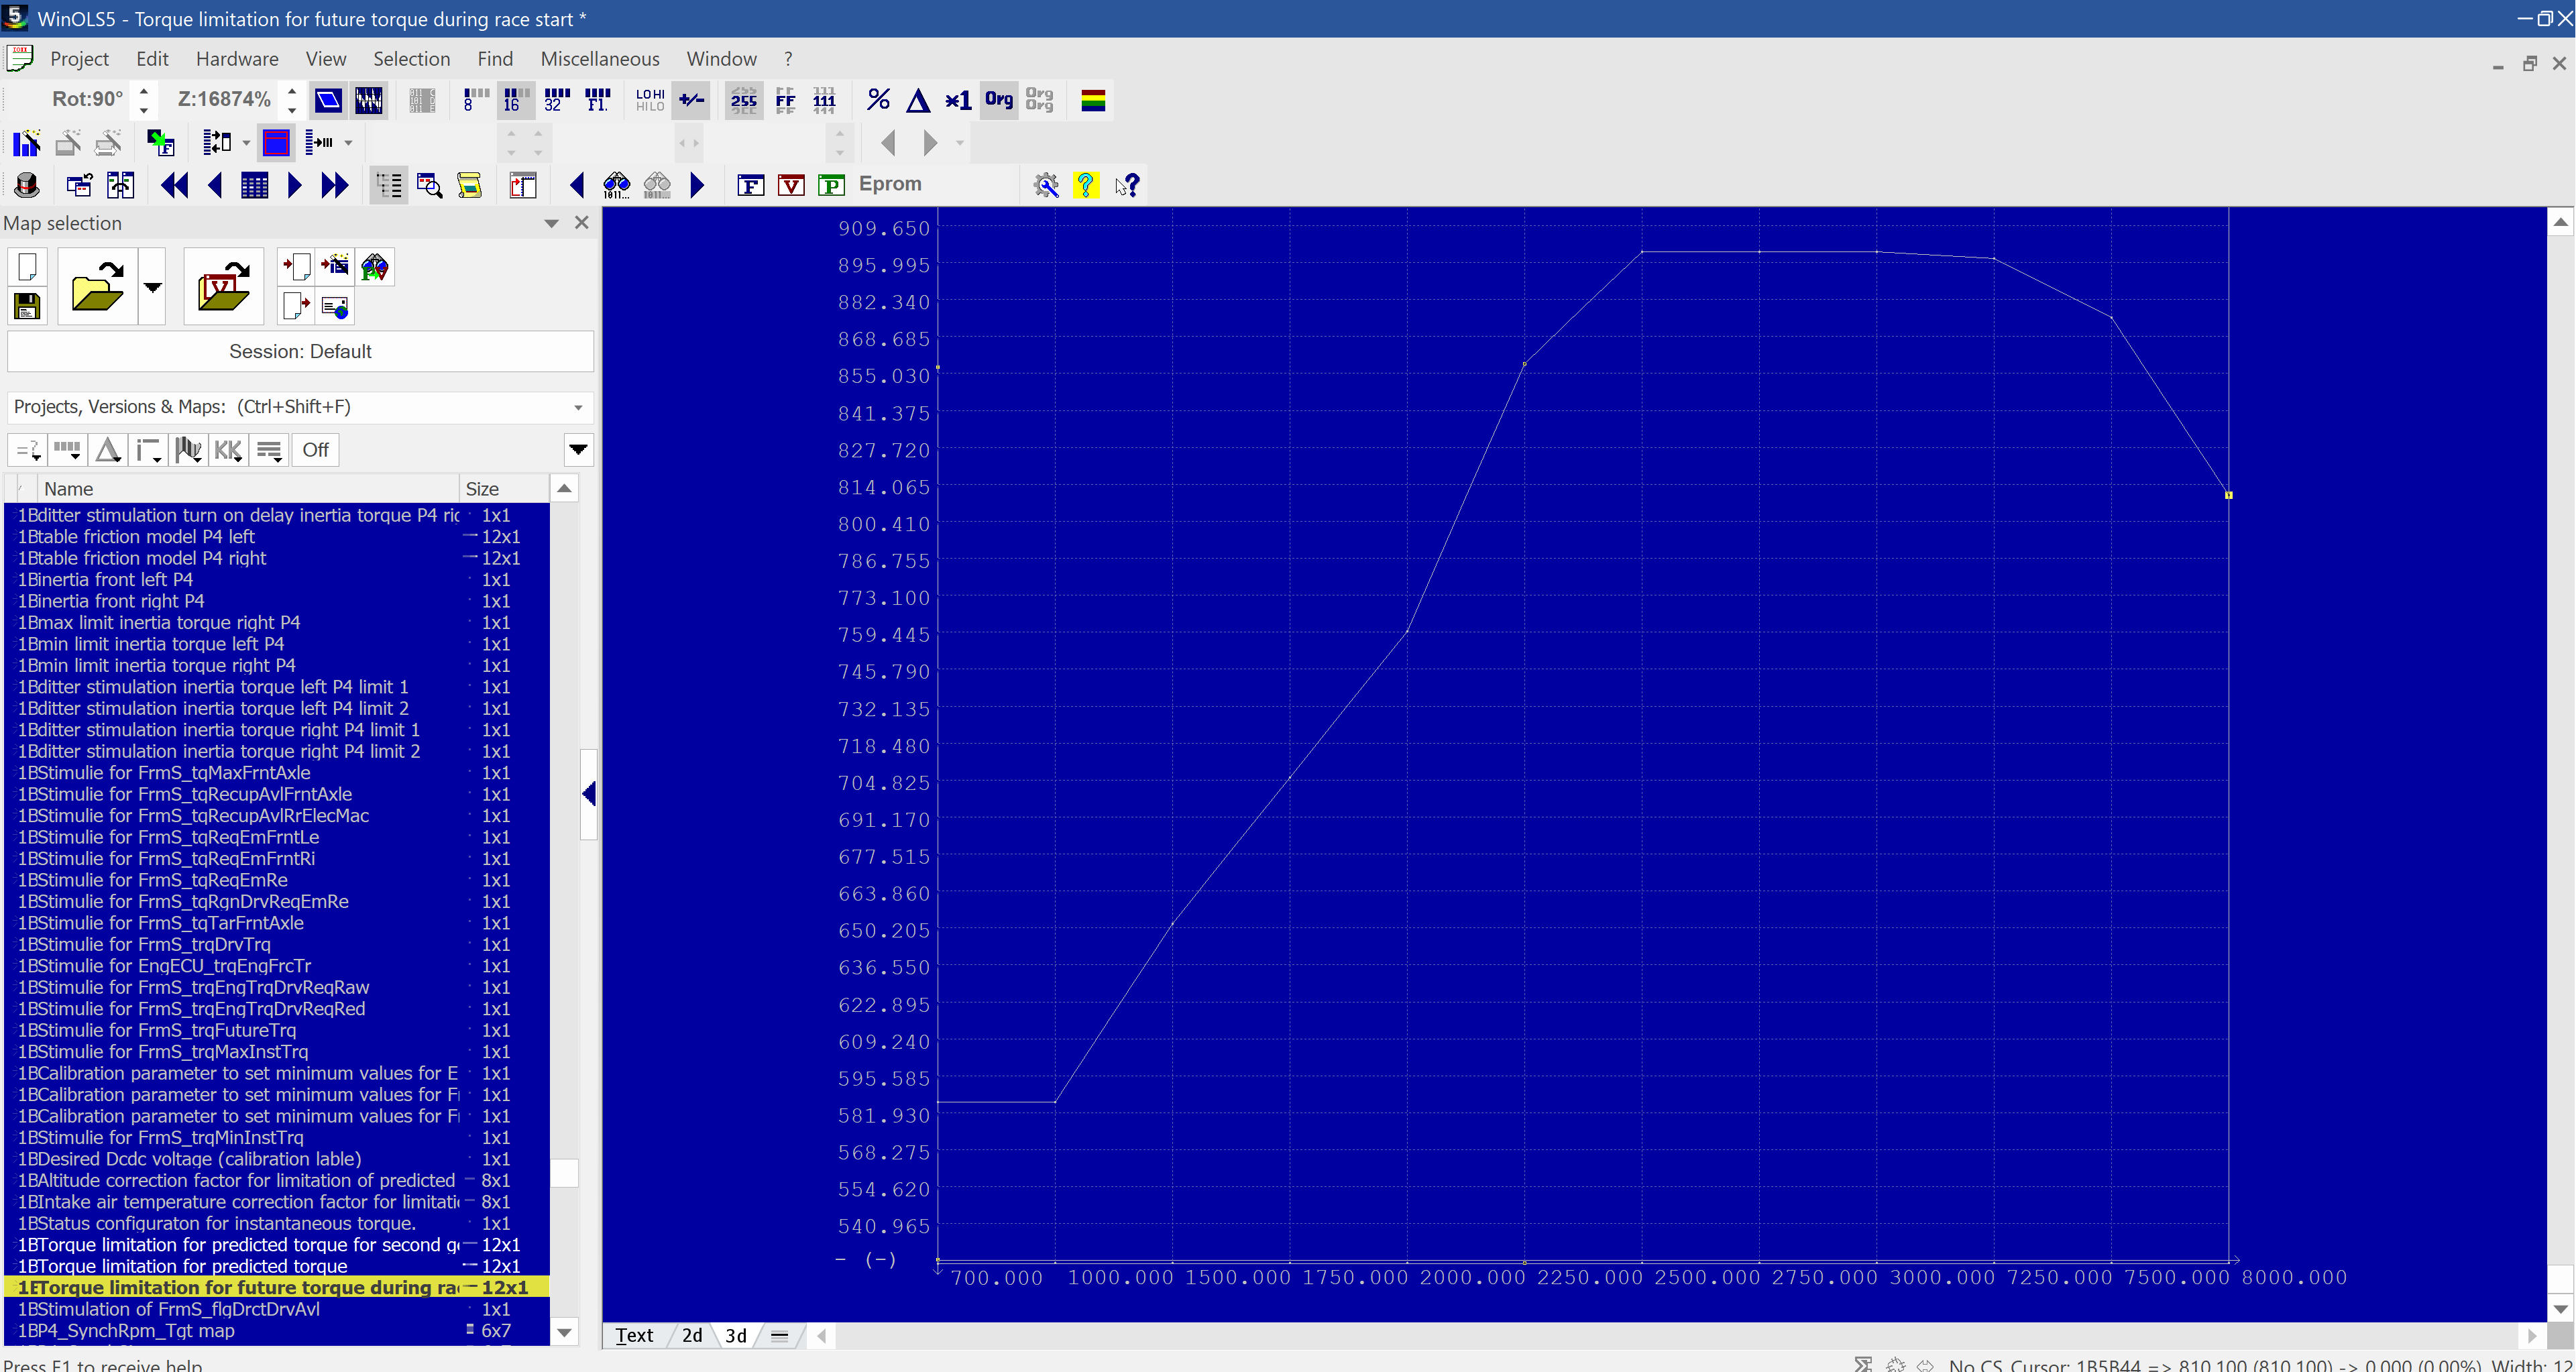The height and width of the screenshot is (1372, 2576).
Task: Click the floppy disk save icon
Action: click(x=27, y=306)
